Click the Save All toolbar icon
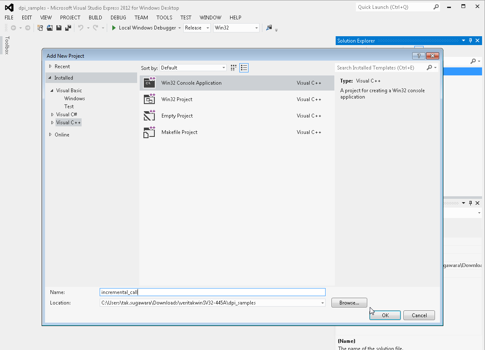This screenshot has width=485, height=350. [68, 28]
